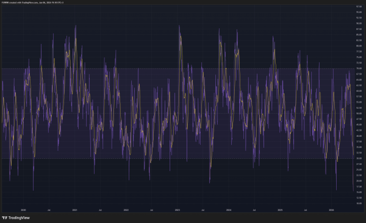
Task: Click the 60.00 price axis label
Action: (x=359, y=91)
